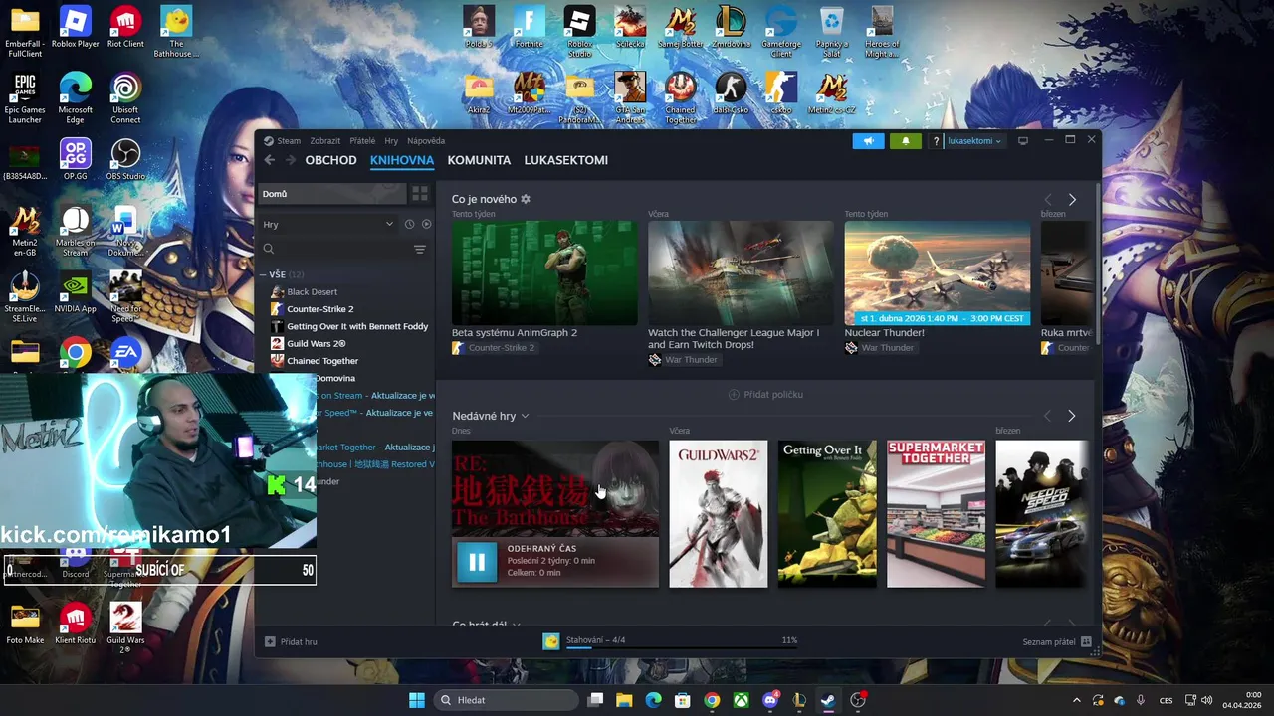Expand the lukasektomi account dropdown
Image resolution: width=1274 pixels, height=716 pixels.
coord(973,141)
